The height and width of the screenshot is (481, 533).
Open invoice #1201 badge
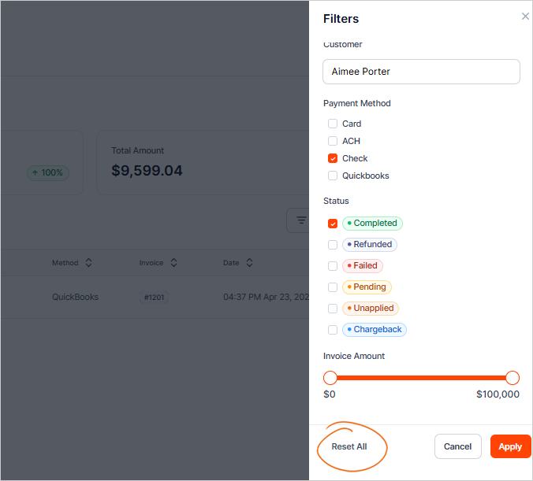tap(154, 298)
